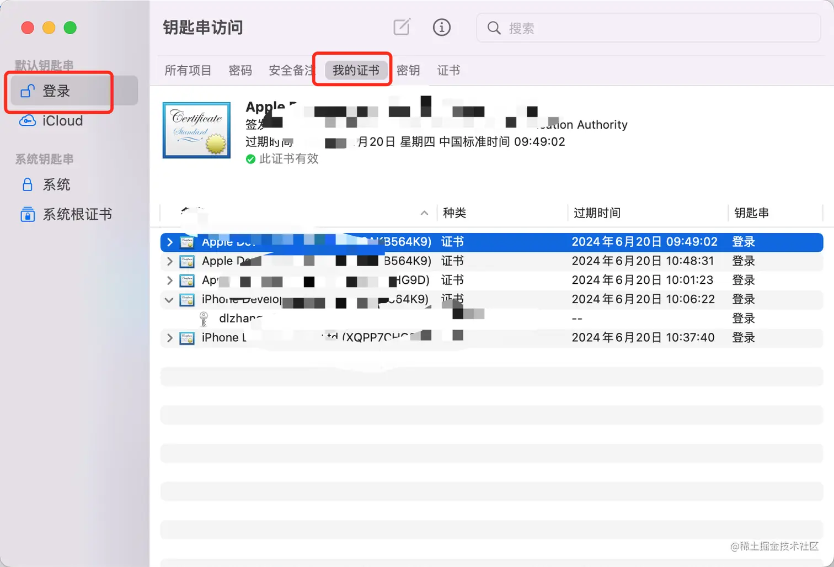Expand the certificate expiring 10:01:23
834x567 pixels.
pyautogui.click(x=170, y=280)
